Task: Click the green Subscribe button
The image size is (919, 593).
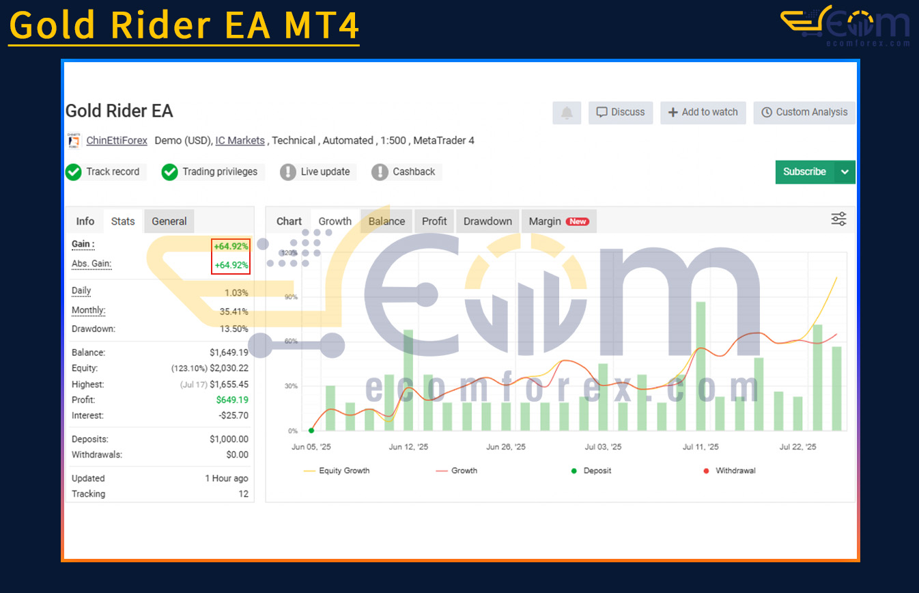Action: point(805,172)
